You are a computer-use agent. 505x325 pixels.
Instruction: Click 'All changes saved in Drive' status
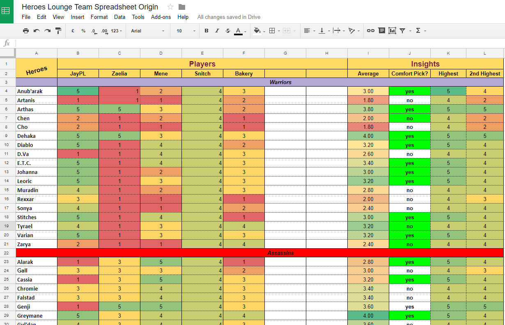229,17
